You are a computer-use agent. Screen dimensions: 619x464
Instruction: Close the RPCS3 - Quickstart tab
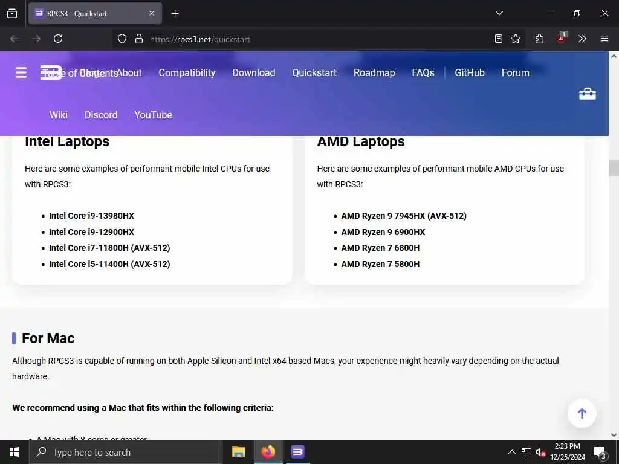point(152,13)
